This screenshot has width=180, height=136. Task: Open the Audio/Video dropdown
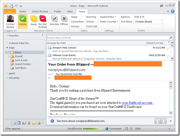point(108,17)
